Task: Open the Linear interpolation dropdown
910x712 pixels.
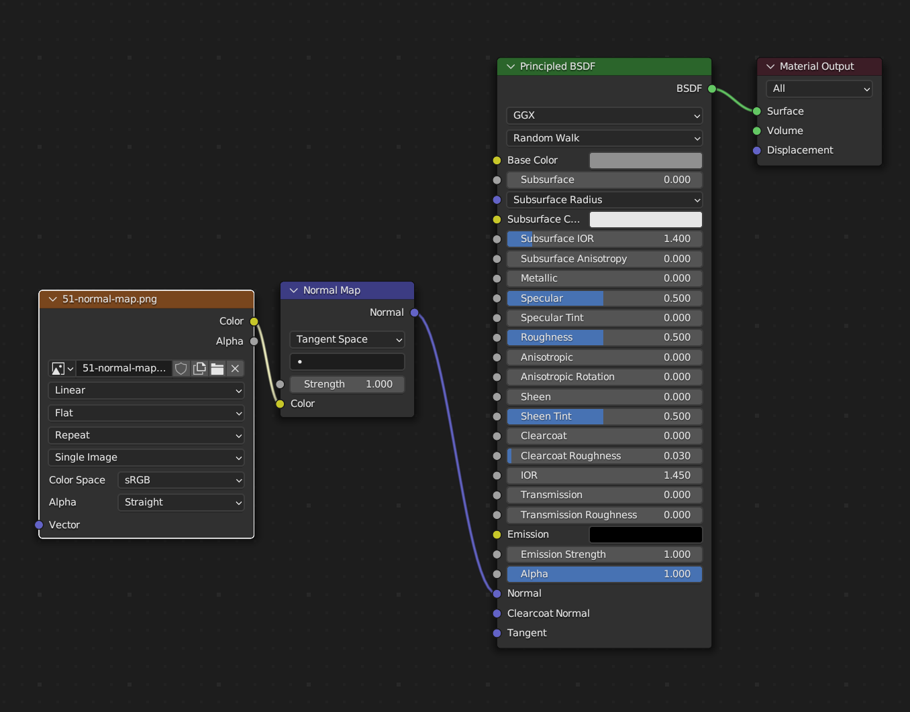Action: [146, 390]
